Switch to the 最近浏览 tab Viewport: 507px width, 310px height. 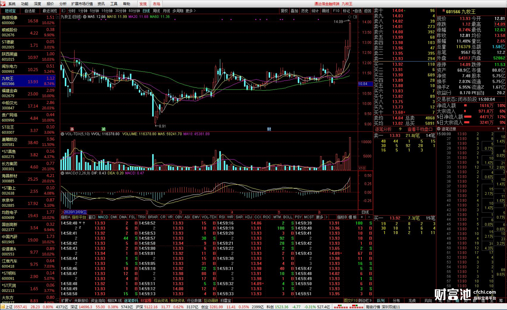49,11
